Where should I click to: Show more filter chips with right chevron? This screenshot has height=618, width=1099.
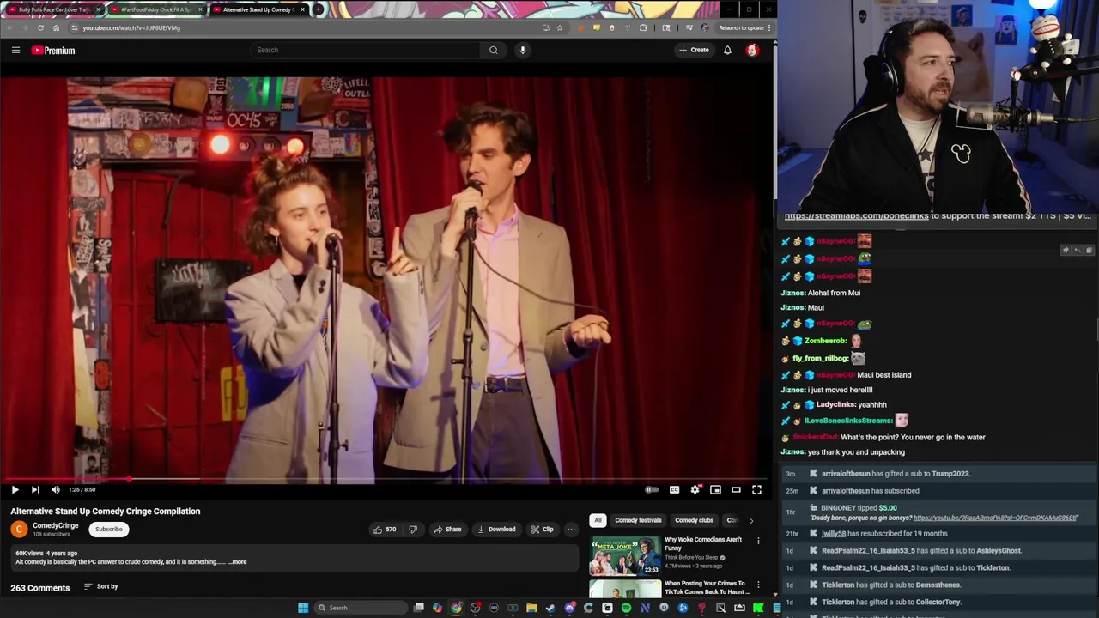coord(751,520)
